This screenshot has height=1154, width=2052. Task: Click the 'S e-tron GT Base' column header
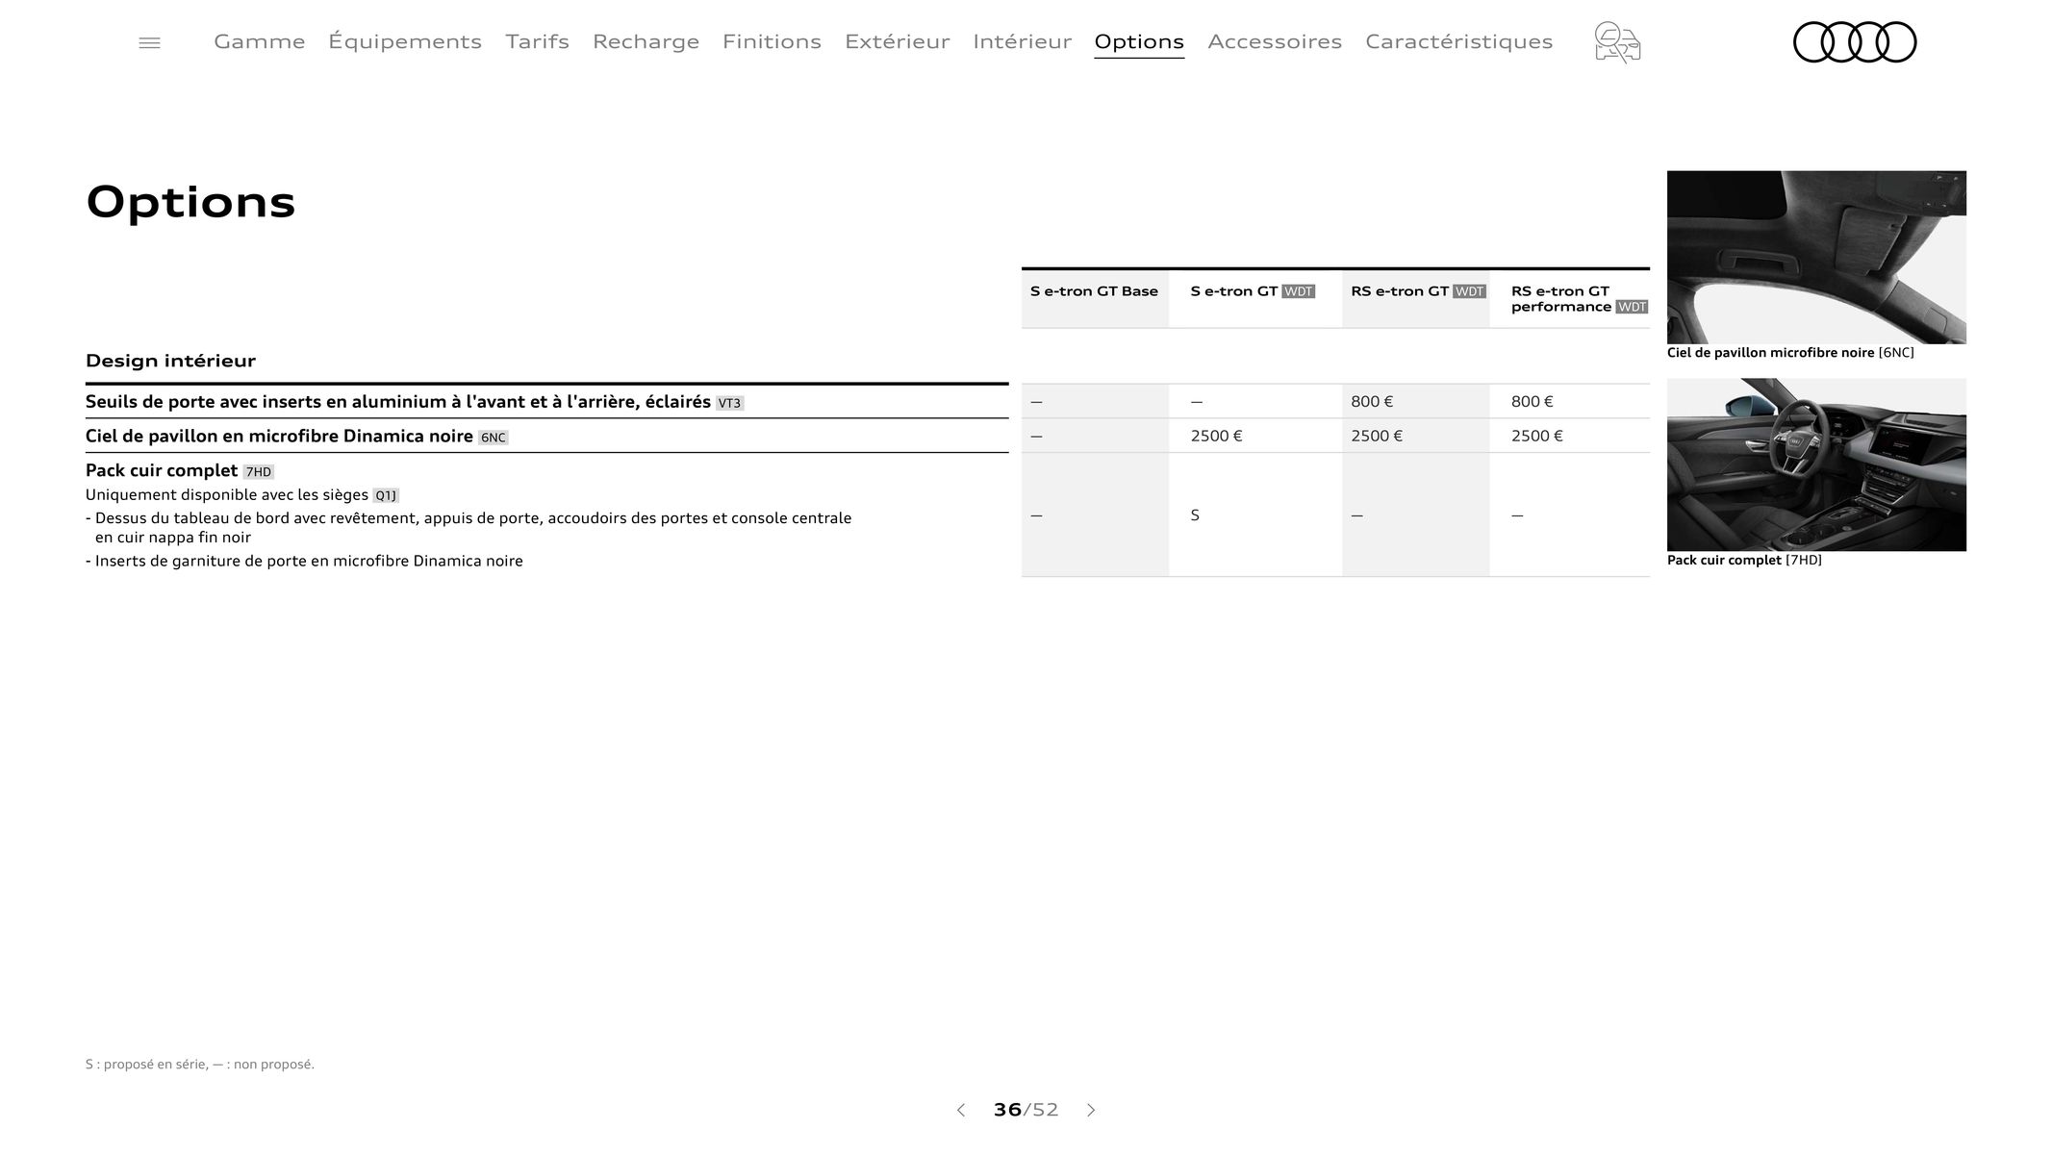click(x=1094, y=291)
